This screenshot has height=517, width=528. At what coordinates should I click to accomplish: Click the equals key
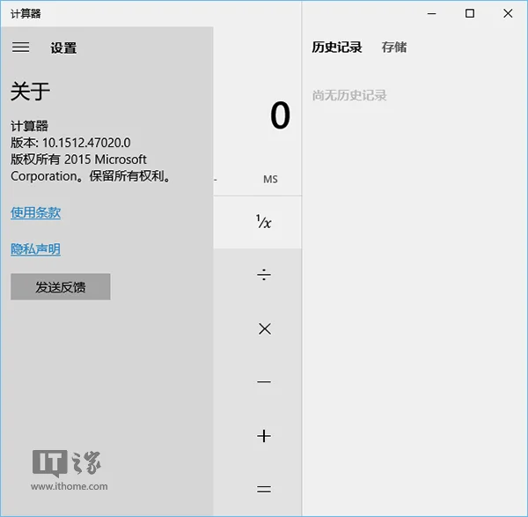[x=264, y=489]
